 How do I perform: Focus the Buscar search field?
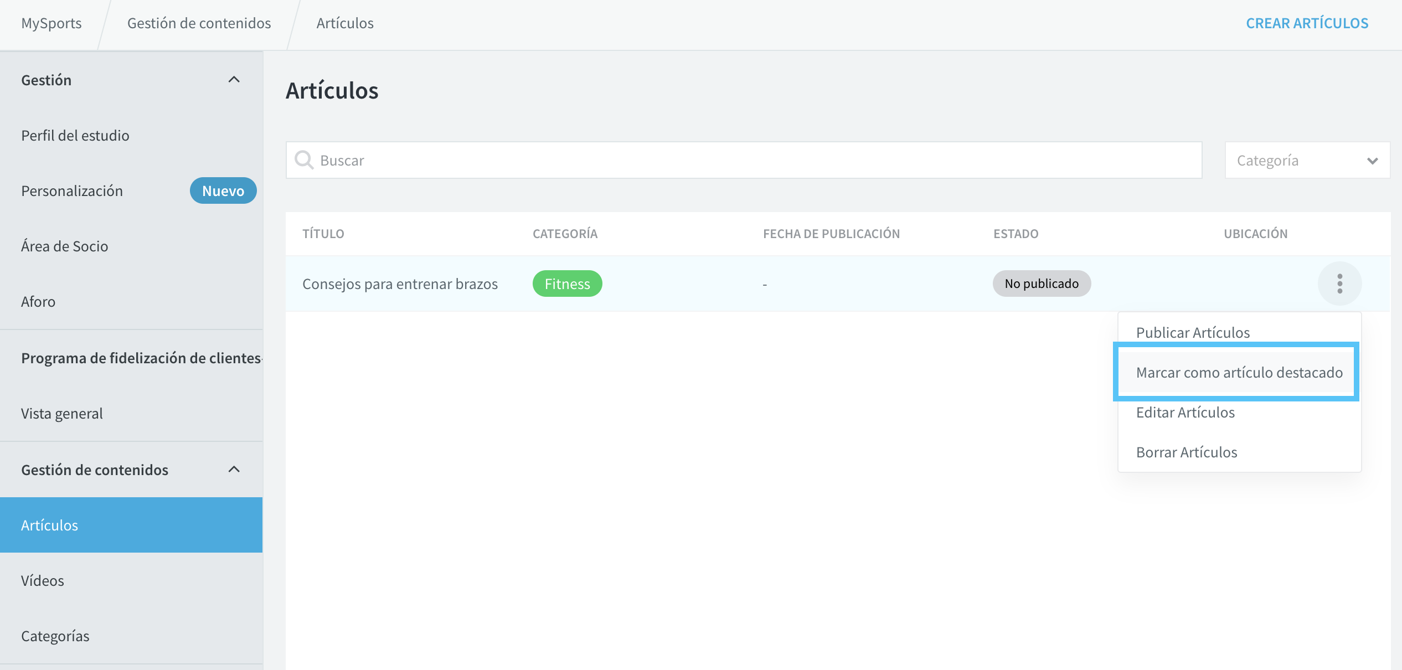[744, 160]
